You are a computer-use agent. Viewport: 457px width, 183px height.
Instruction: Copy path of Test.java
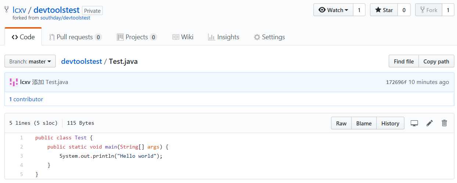(436, 61)
